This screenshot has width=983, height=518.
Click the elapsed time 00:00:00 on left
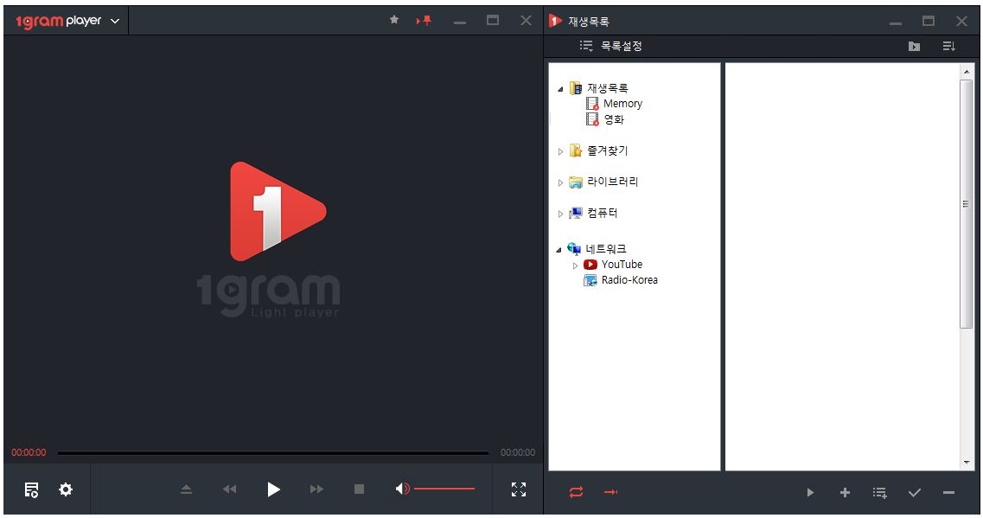coord(29,452)
